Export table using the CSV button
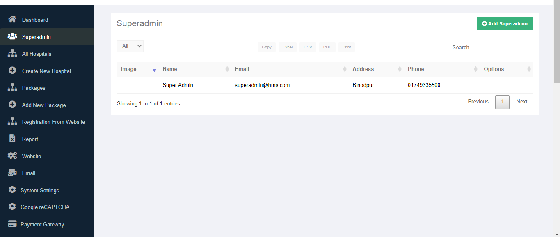This screenshot has height=237, width=560. pyautogui.click(x=307, y=47)
